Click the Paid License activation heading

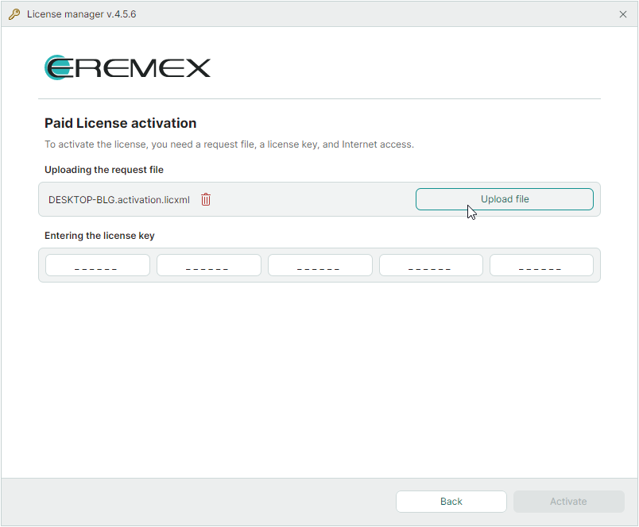(x=120, y=123)
